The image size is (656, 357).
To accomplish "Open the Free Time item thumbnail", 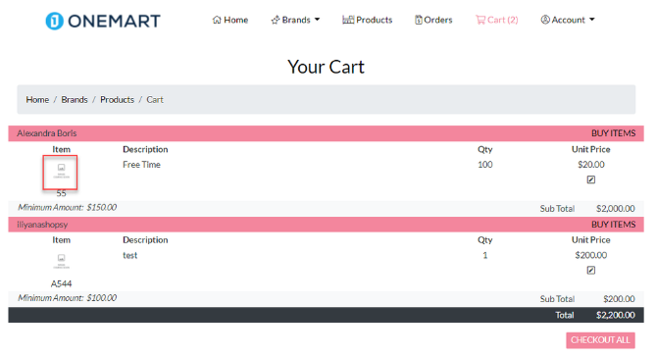I will 60,173.
